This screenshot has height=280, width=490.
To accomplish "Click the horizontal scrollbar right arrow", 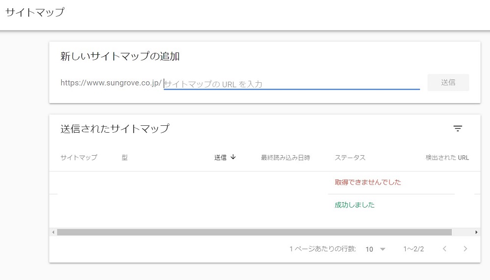I will (x=476, y=232).
